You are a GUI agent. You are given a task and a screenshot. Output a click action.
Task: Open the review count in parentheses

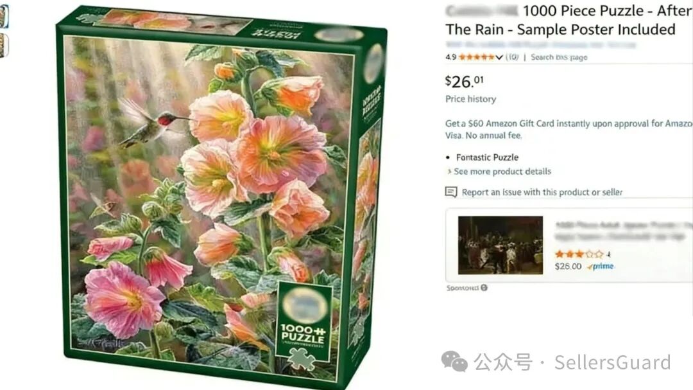click(512, 57)
